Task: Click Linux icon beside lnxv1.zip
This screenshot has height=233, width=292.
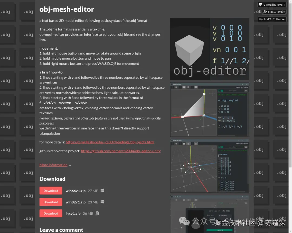Action: [97, 213]
